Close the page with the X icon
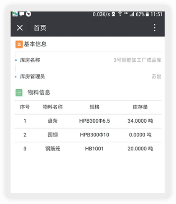This screenshot has width=176, height=204. tap(20, 28)
